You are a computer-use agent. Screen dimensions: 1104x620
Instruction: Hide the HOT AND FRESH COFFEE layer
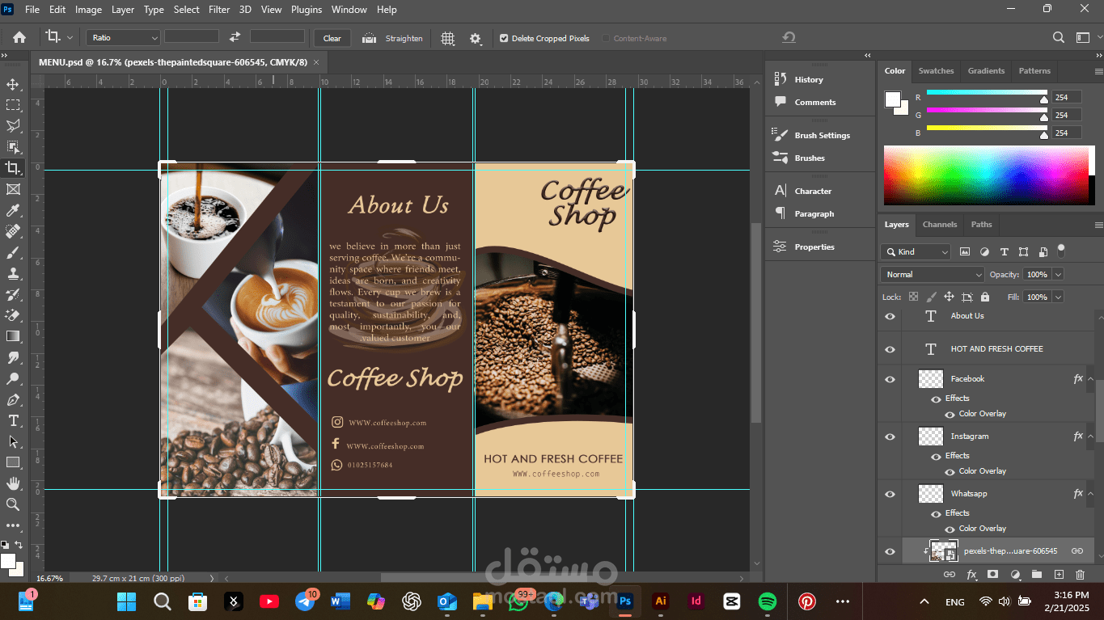pos(890,349)
